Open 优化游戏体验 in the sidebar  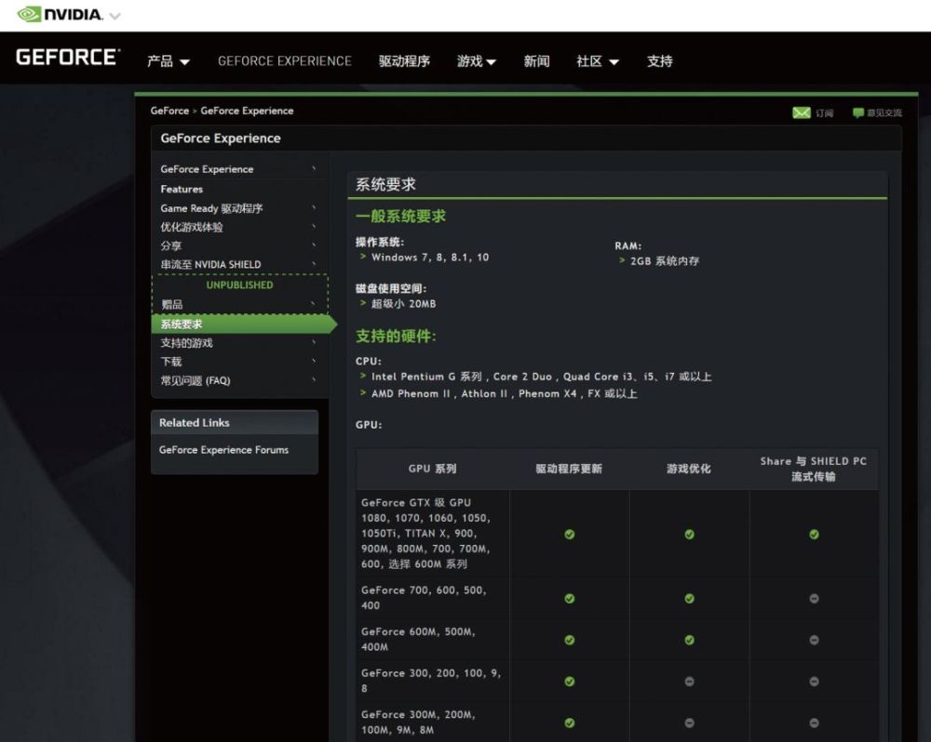192,227
